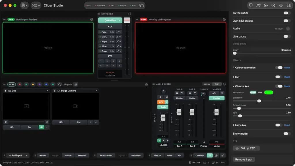Click the overlays camera snapshot icon
Image resolution: width=295 pixels, height=166 pixels.
click(216, 155)
